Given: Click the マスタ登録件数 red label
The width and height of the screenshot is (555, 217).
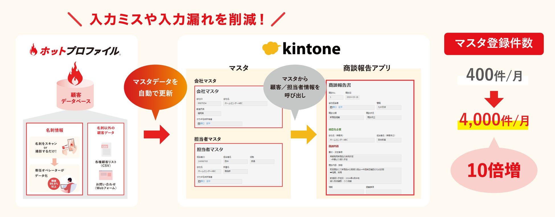Looking at the screenshot, I should (x=494, y=44).
